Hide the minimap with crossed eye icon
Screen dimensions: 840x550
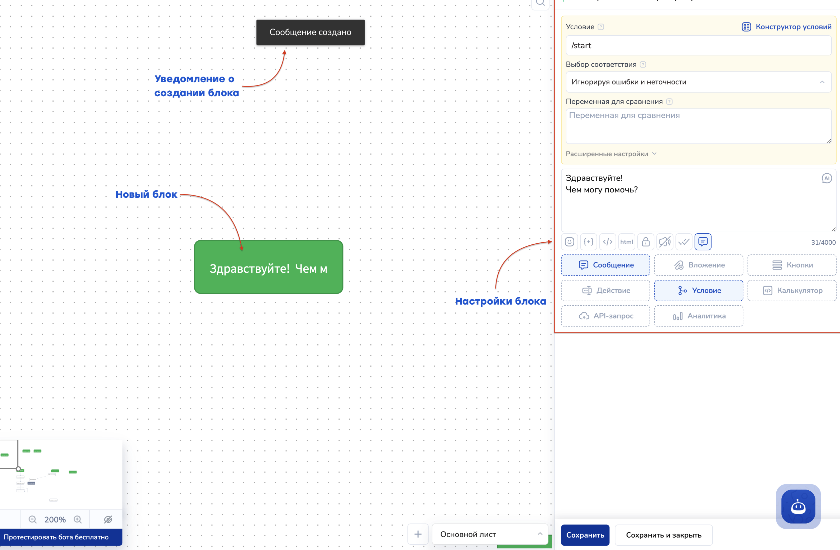tap(108, 519)
